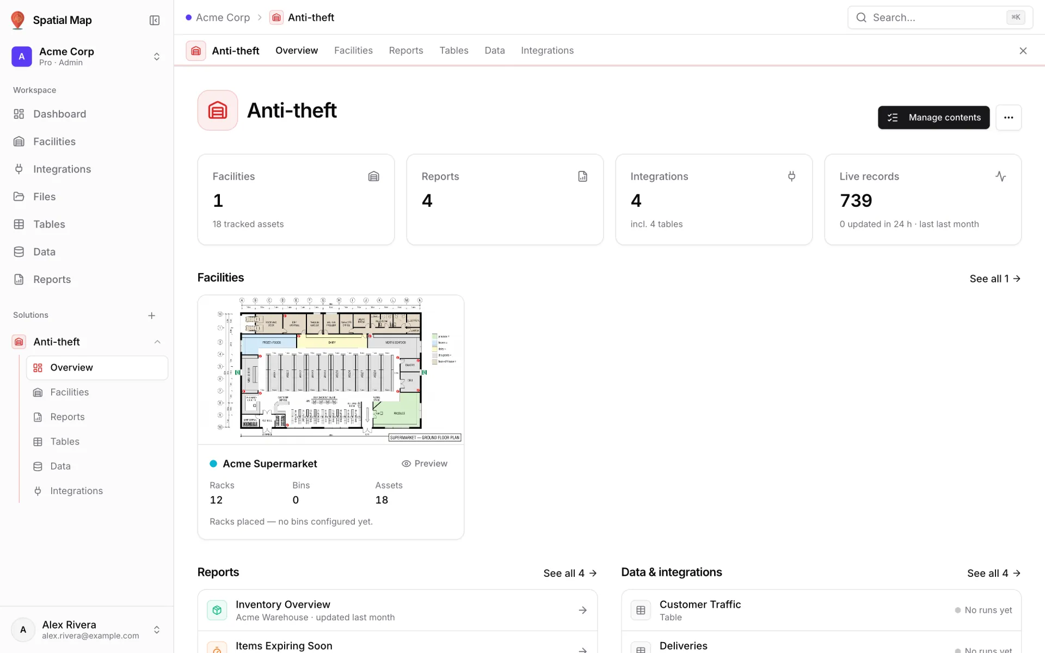Click the Anti-theft breadcrumb icon

click(276, 17)
